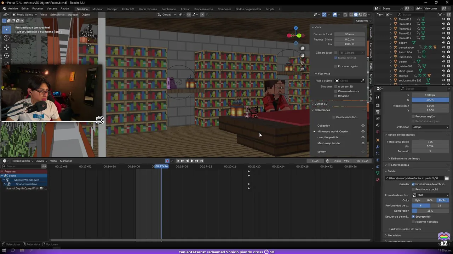The height and width of the screenshot is (254, 453).
Task: Switch to Modelar workspace tab
Action: click(x=97, y=9)
